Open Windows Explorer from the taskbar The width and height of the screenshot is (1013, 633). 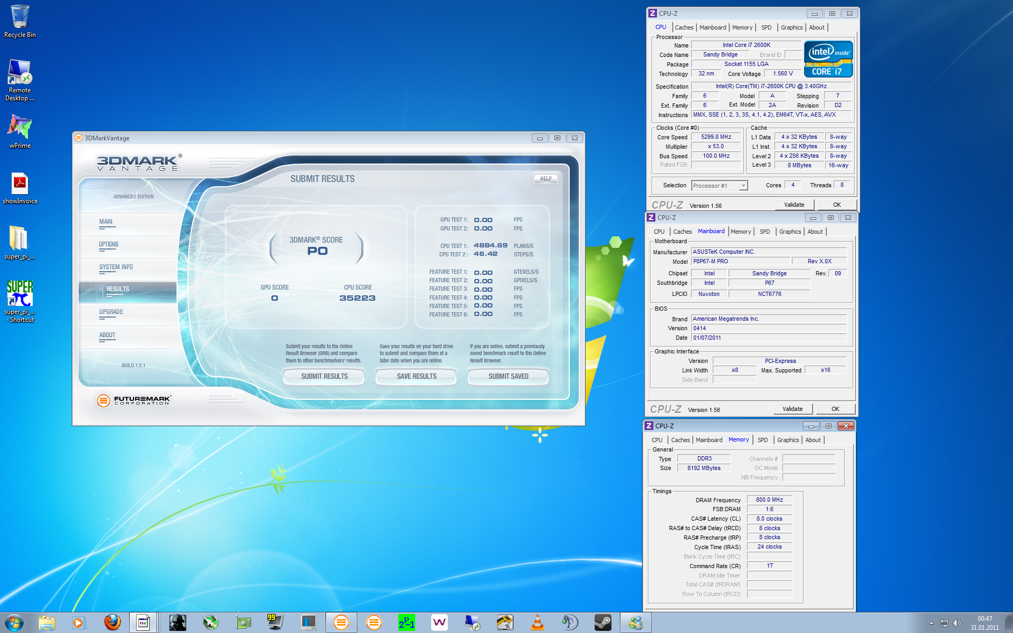pyautogui.click(x=46, y=623)
